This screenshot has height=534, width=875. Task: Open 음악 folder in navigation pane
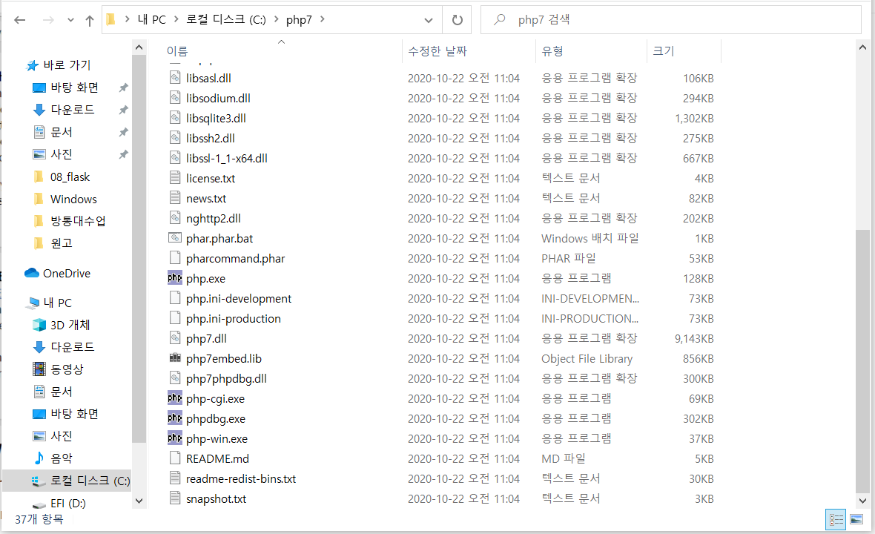pyautogui.click(x=61, y=458)
